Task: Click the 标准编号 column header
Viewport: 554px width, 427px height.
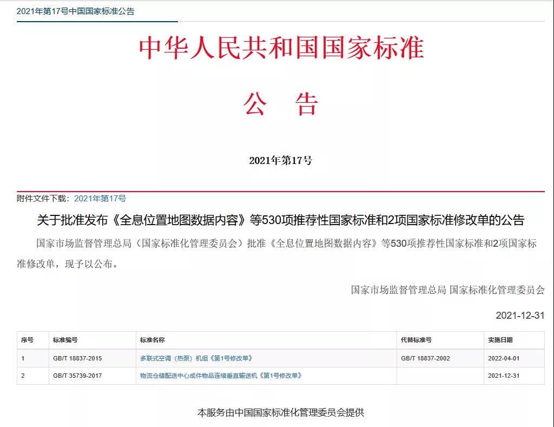Action: point(65,340)
